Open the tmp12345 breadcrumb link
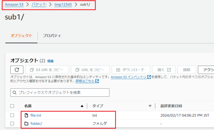Screen dimensions: 214x130 point(63,4)
